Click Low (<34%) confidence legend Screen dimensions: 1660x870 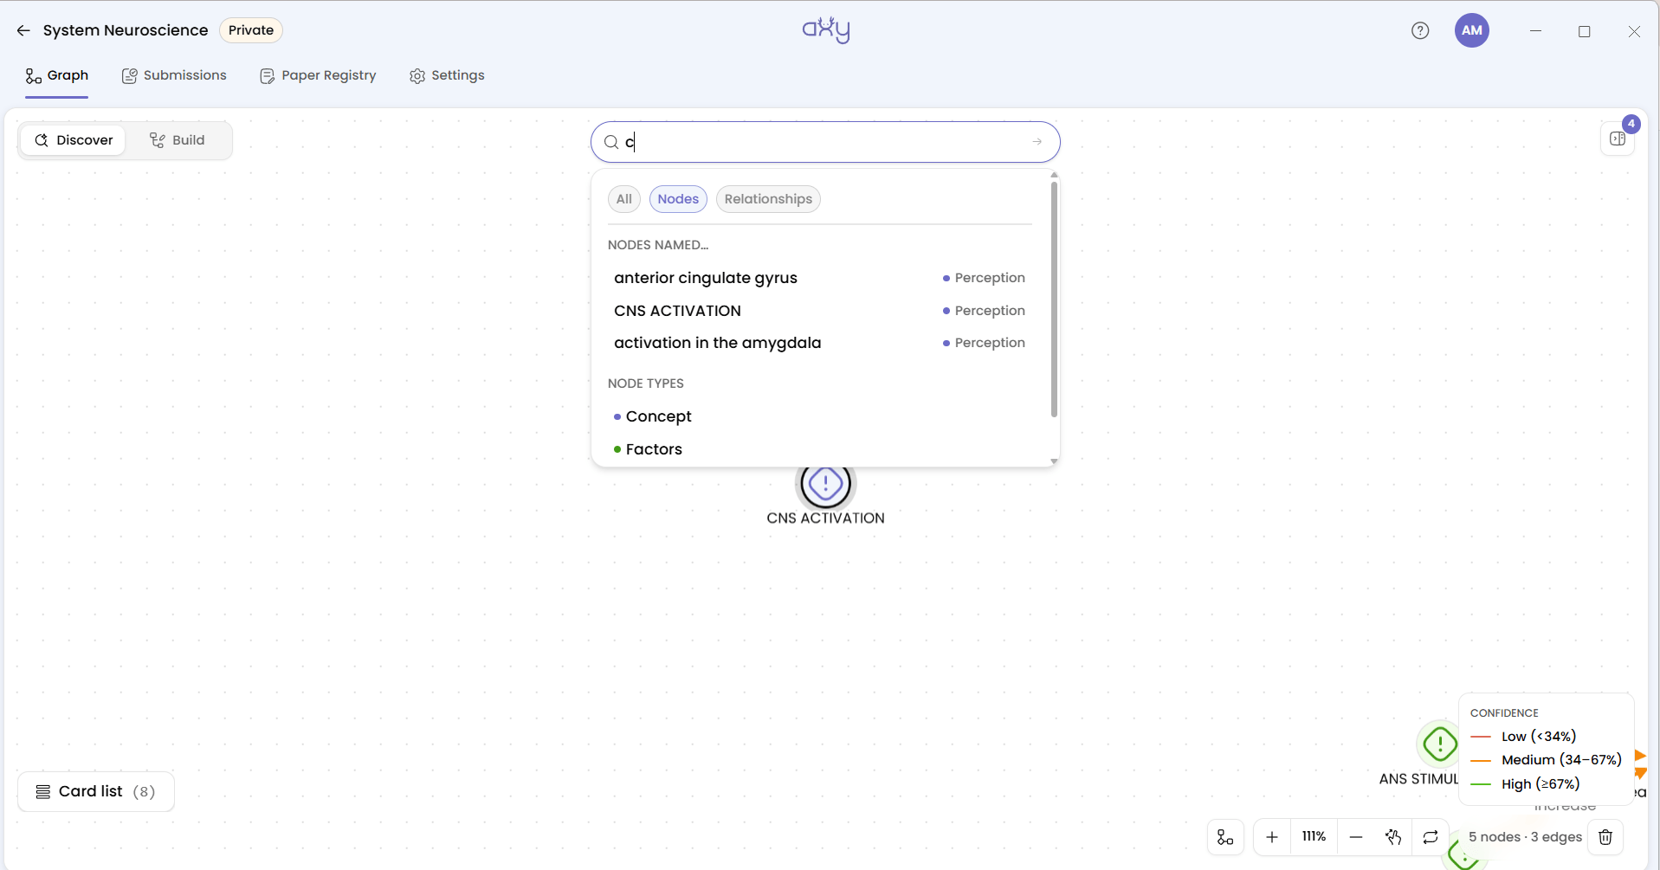pyautogui.click(x=1523, y=737)
